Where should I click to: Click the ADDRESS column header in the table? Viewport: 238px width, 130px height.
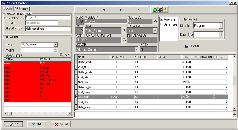point(146,57)
